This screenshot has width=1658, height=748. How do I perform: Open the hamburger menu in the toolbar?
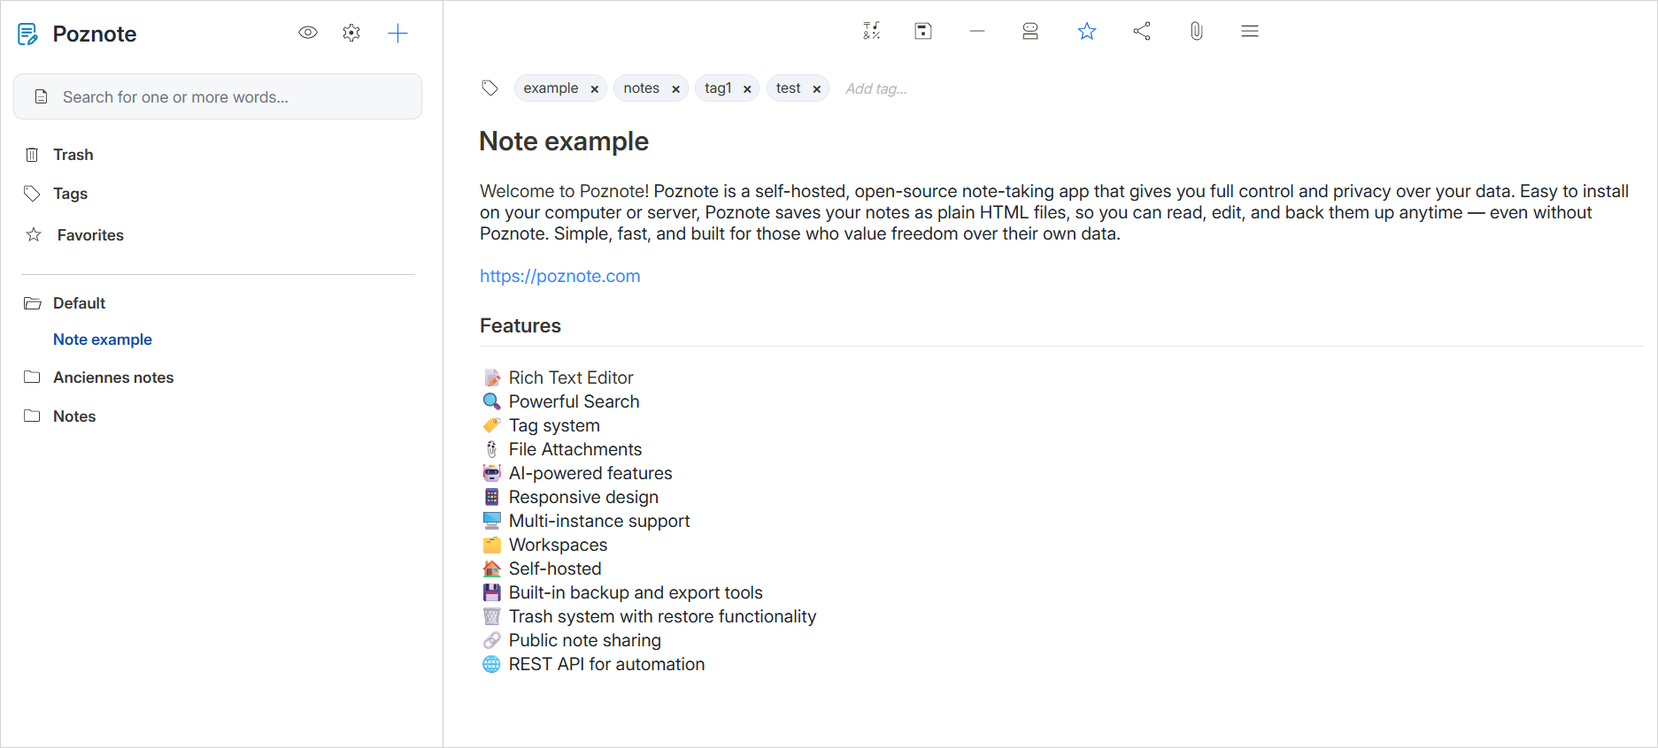click(1249, 32)
